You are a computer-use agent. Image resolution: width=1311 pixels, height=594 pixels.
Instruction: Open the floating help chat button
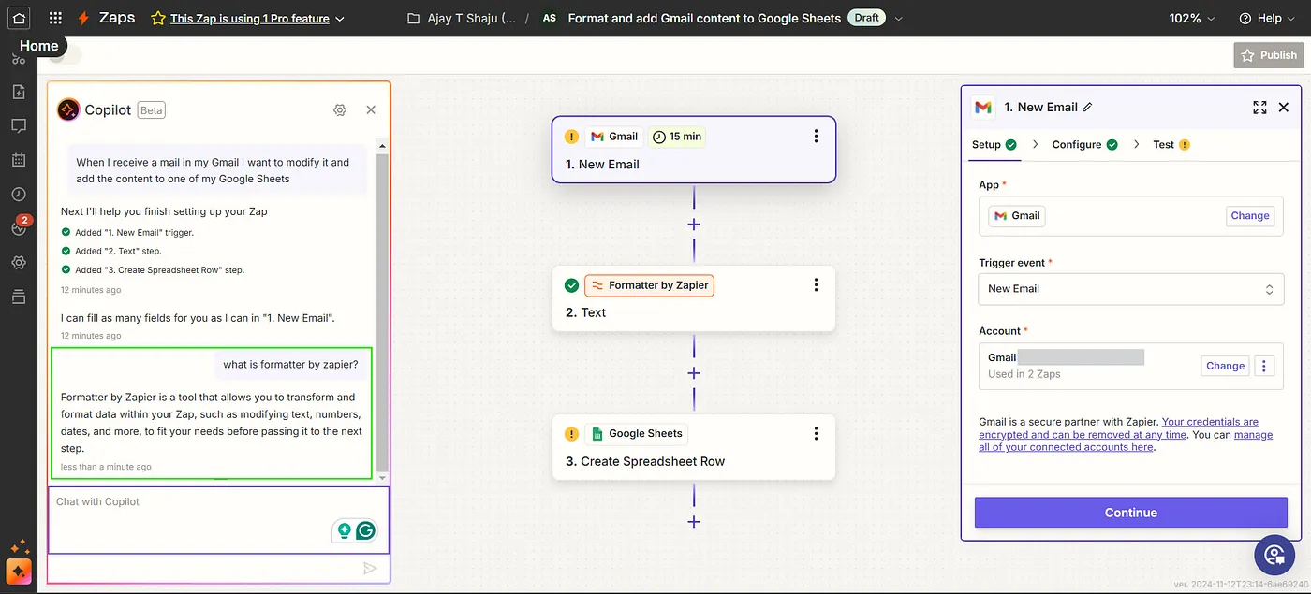coord(1274,556)
